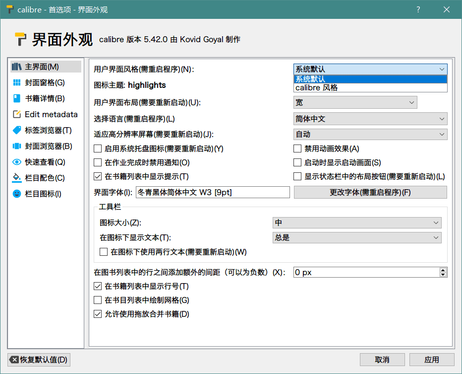Close the preferences window
The height and width of the screenshot is (374, 462).
coord(446,9)
